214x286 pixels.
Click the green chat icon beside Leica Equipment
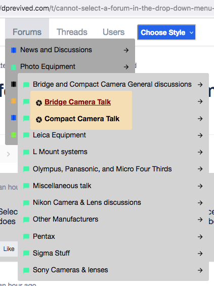point(26,135)
